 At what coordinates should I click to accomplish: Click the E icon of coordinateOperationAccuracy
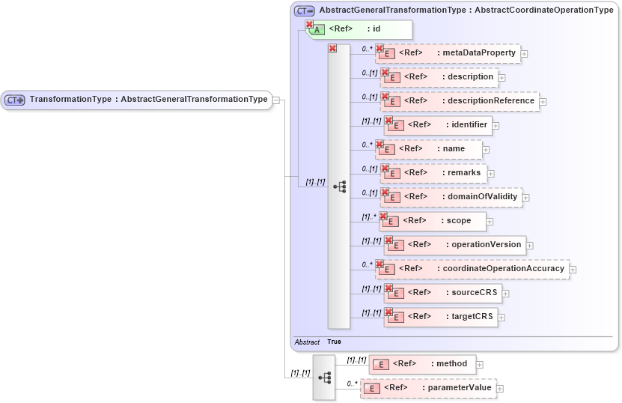tap(387, 269)
